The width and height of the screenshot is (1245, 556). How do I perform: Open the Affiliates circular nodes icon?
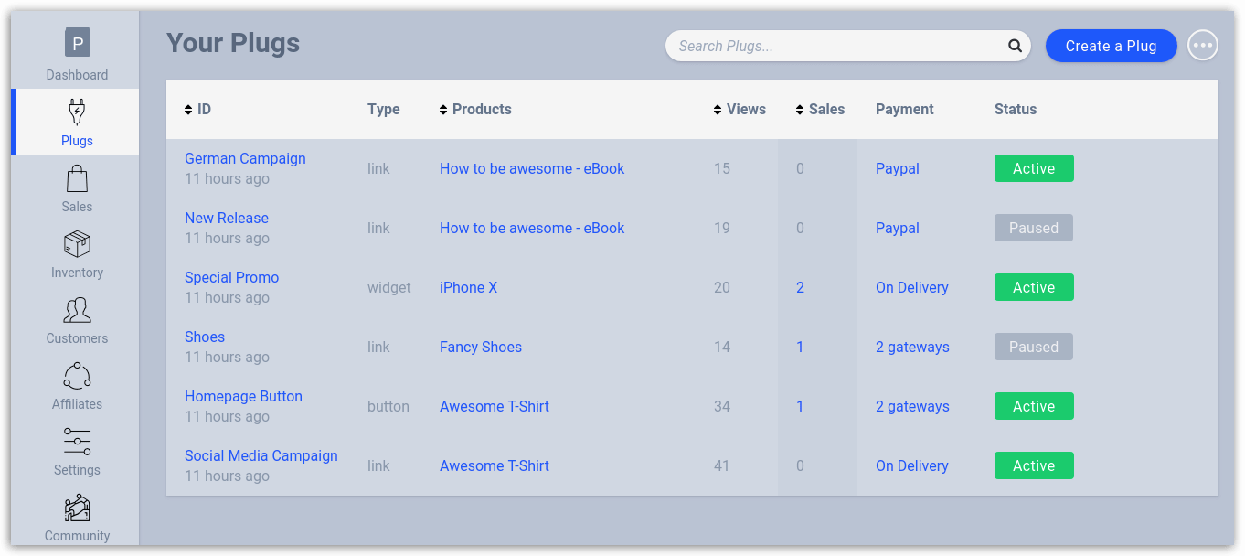[77, 376]
